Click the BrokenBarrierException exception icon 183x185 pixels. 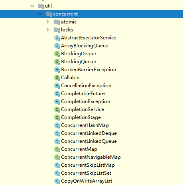pyautogui.click(x=57, y=70)
